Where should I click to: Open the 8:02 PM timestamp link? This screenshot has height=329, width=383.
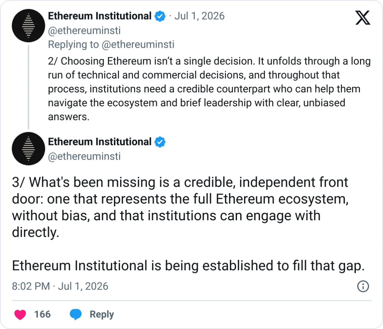[60, 286]
